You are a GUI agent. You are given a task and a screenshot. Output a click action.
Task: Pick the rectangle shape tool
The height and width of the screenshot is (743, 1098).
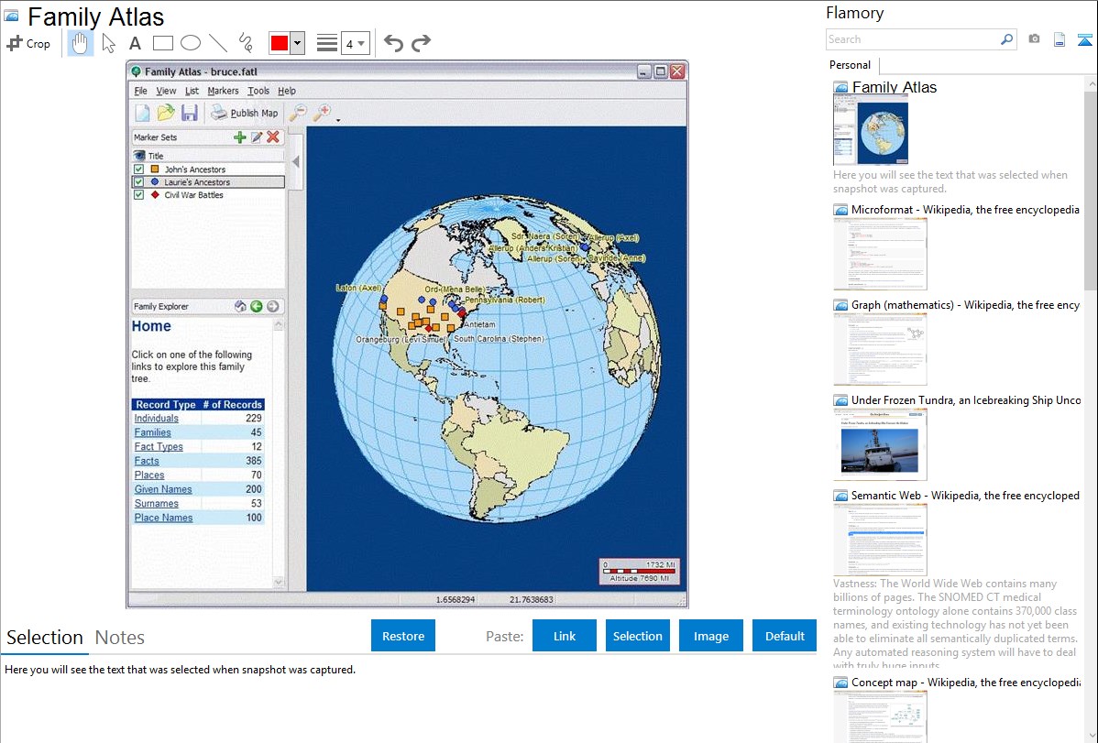(x=162, y=43)
